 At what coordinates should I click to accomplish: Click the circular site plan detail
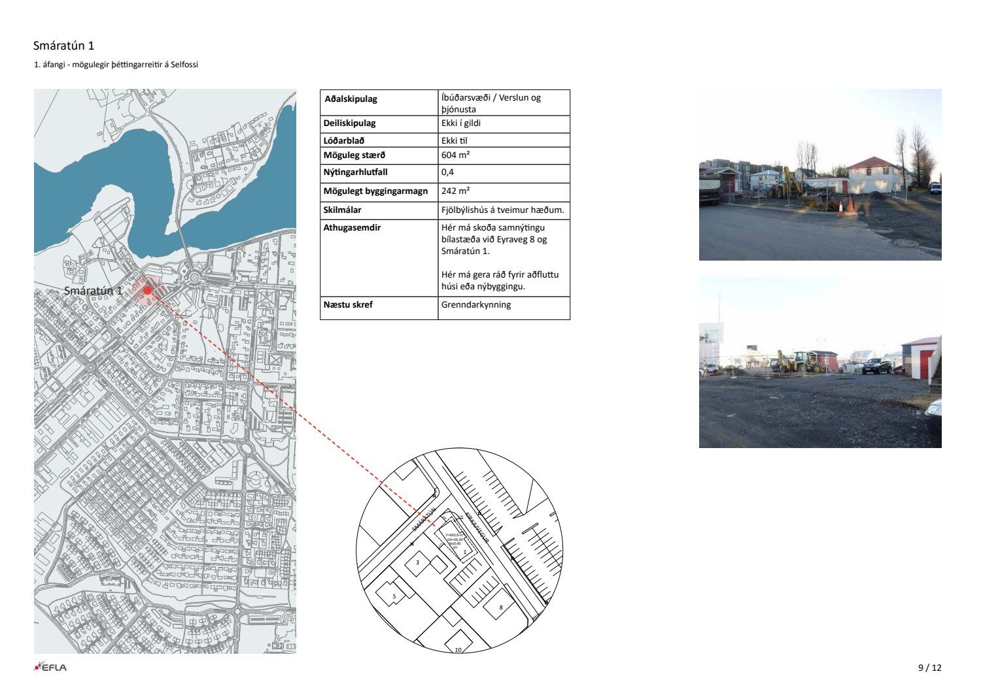tap(459, 551)
